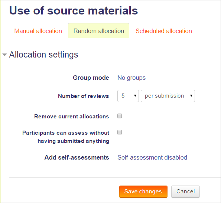The width and height of the screenshot is (221, 203).
Task: Click the Add self-assessments label
Action: (x=77, y=157)
